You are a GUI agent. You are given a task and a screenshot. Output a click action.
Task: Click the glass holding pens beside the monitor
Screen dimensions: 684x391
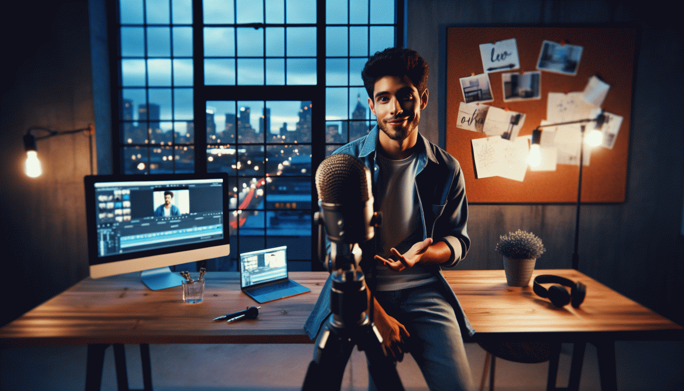193,289
